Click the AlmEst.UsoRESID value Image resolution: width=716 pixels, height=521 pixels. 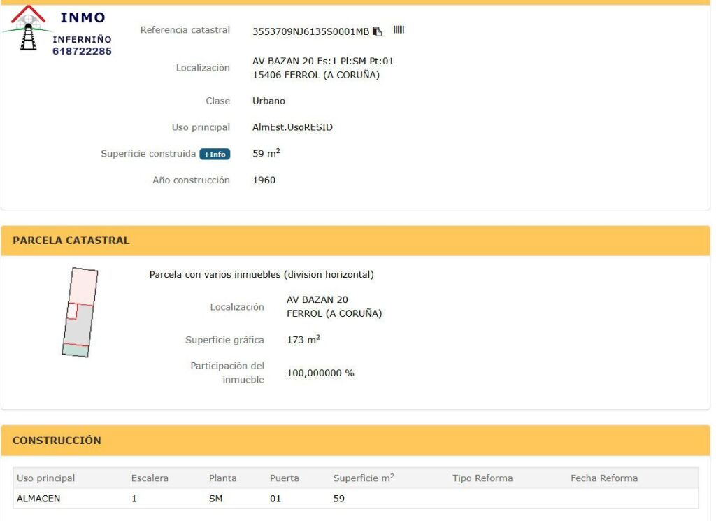(x=292, y=127)
